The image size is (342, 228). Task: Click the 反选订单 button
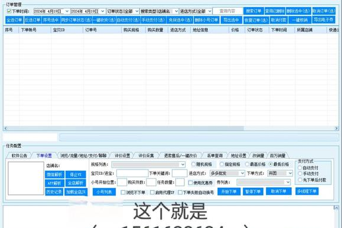pos(32,20)
